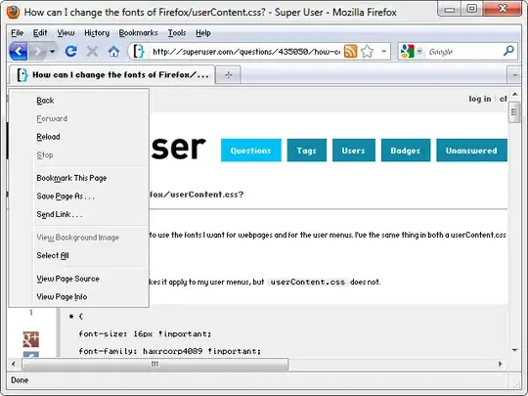Click the horizontal scrollbar right arrow
This screenshot has height=396, width=528.
point(501,364)
